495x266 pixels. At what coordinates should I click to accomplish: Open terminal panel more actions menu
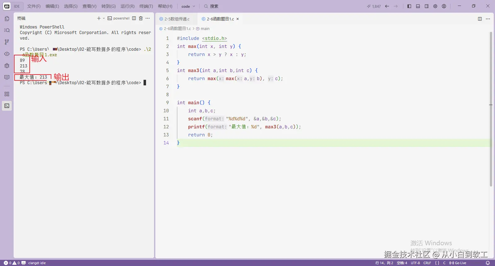[148, 18]
